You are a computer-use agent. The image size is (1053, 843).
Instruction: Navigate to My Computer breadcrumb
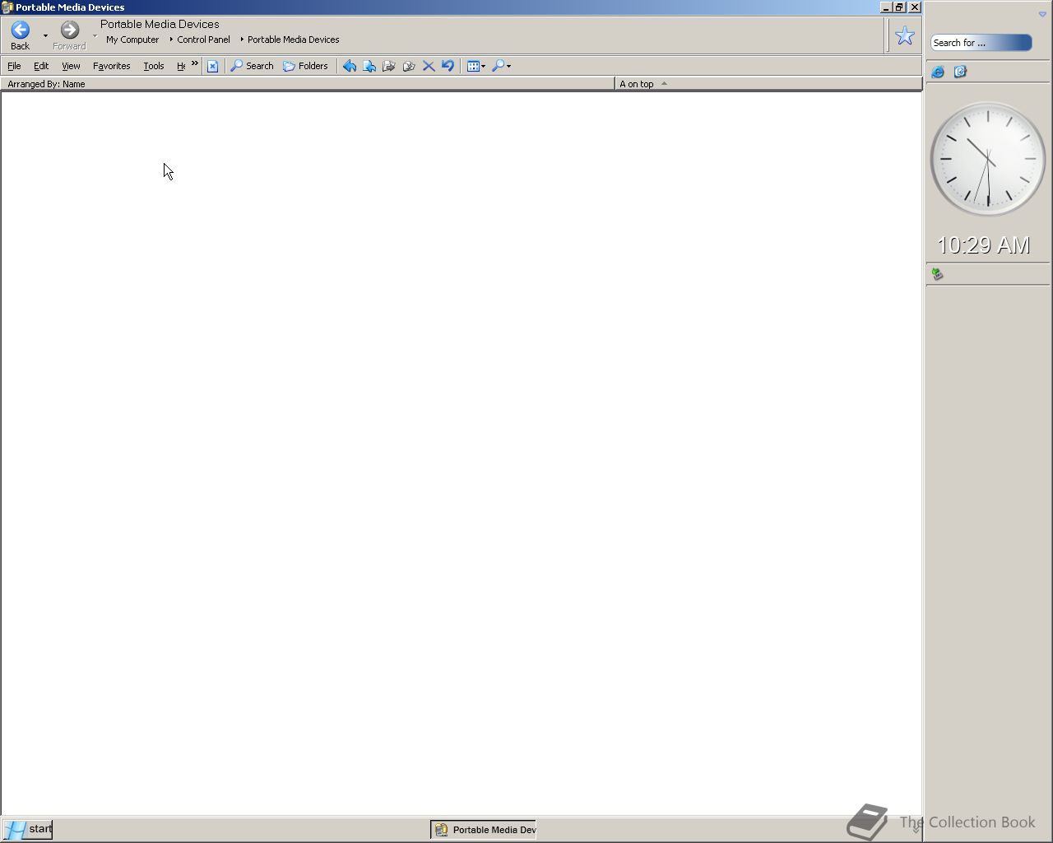point(132,40)
